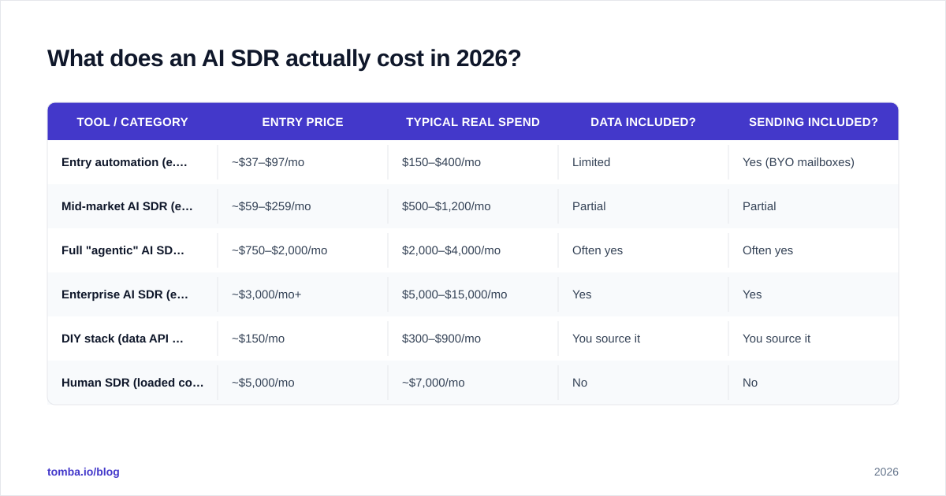
Task: Click the $150–$400/mo real spend value
Action: pos(441,162)
